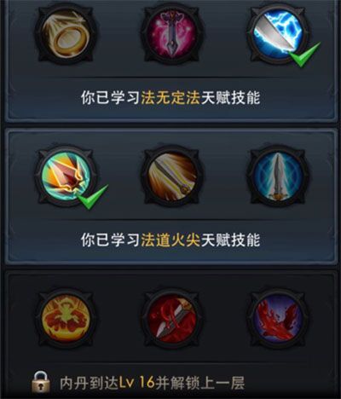Select the red twin daggers talent icon
The width and height of the screenshot is (341, 399).
point(172,318)
